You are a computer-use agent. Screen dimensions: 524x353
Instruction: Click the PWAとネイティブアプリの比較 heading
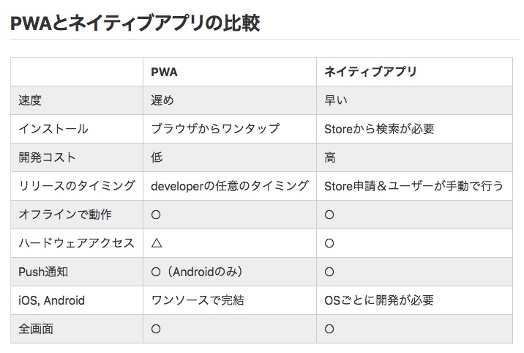[x=135, y=23]
